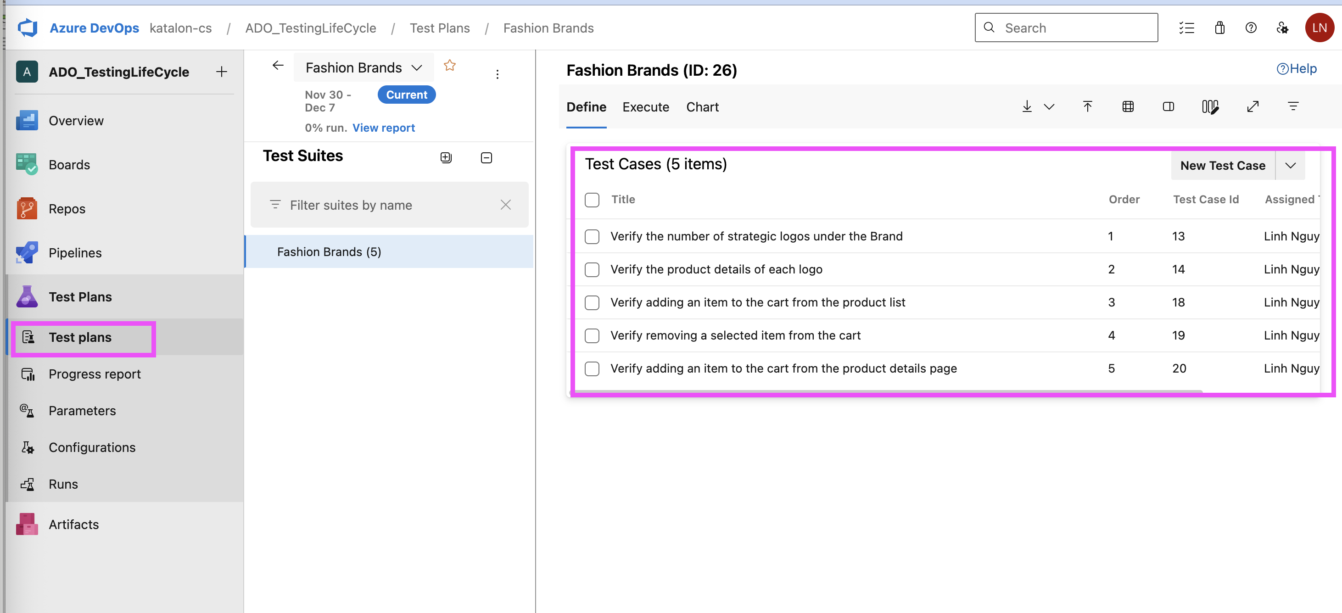Viewport: 1342px width, 613px height.
Task: Expand the Fashion Brands plan dropdown
Action: point(416,67)
